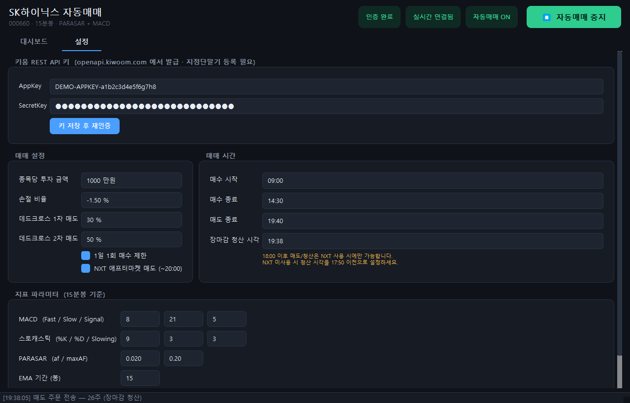Switch to the 대시보드 tab
The width and height of the screenshot is (630, 403).
click(x=34, y=41)
